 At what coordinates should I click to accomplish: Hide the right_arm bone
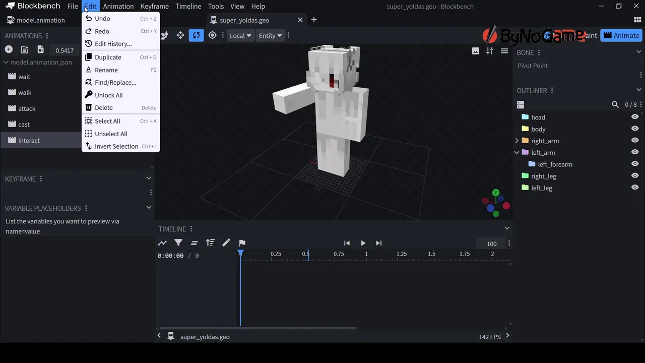635,140
